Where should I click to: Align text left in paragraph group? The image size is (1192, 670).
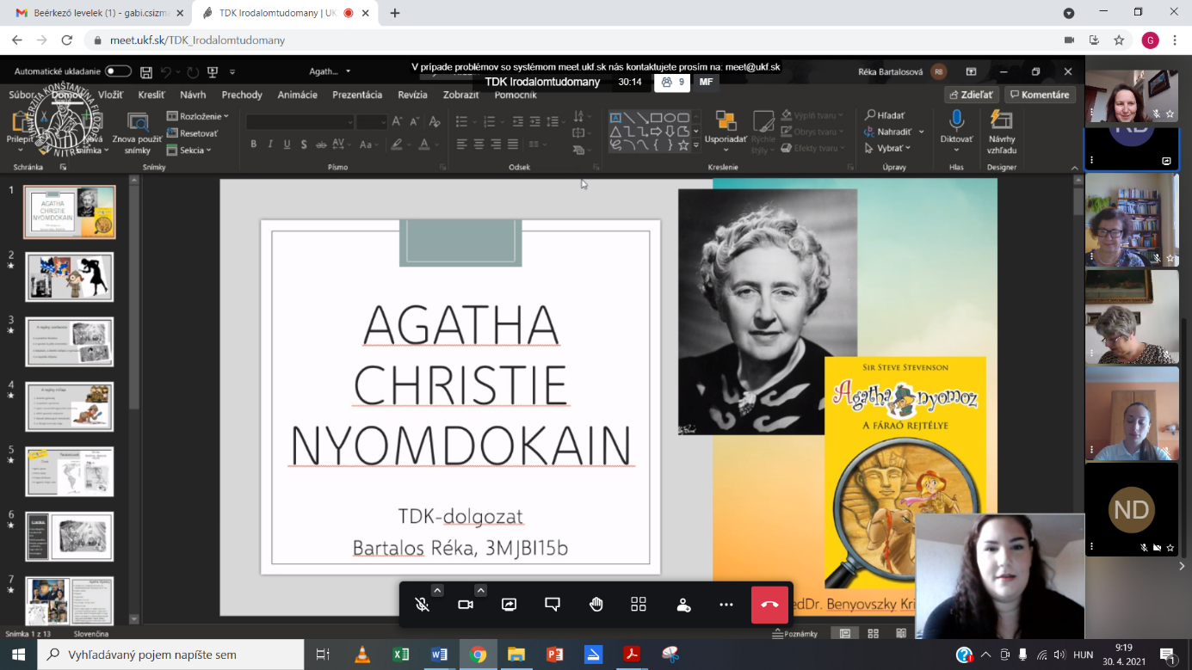pyautogui.click(x=462, y=144)
